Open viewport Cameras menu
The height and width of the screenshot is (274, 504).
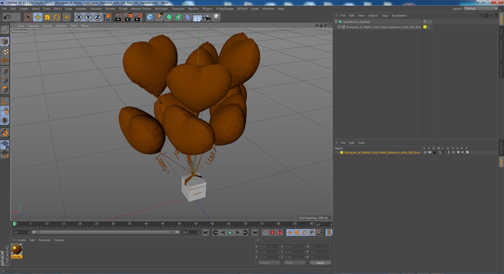[x=33, y=26]
